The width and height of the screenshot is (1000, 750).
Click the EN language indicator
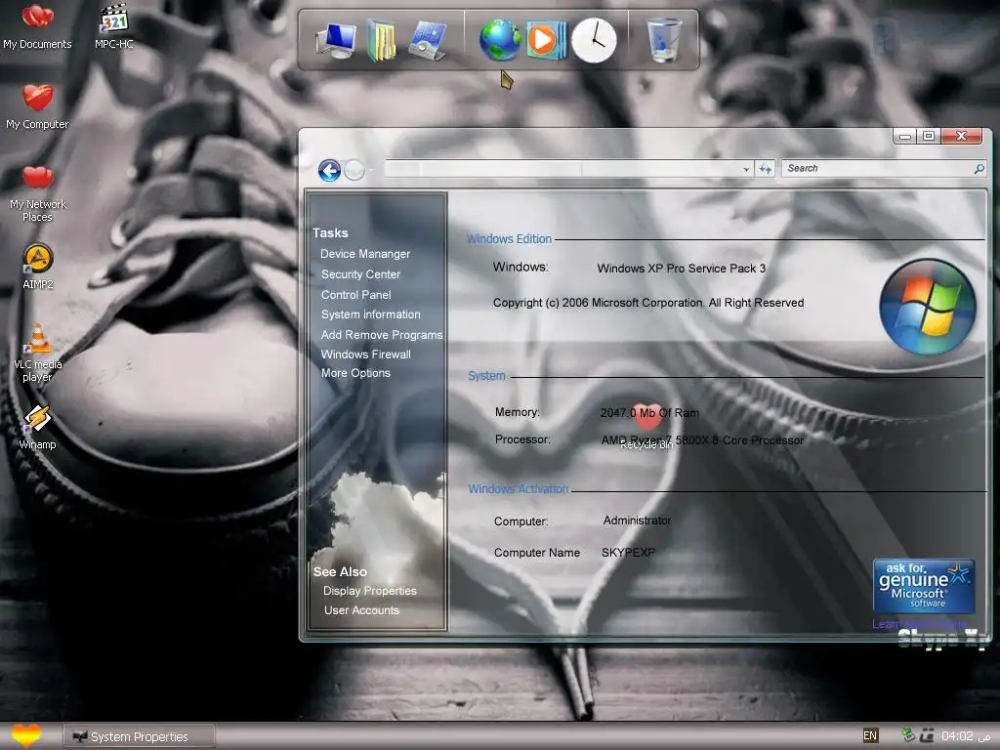pos(870,735)
